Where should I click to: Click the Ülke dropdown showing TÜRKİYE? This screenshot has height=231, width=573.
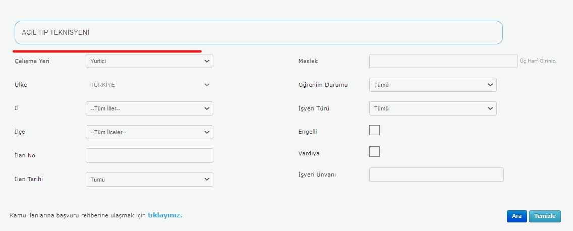coord(149,85)
